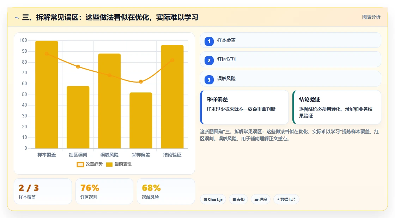
Task: Open the 结论验证 card
Action: 336,107
